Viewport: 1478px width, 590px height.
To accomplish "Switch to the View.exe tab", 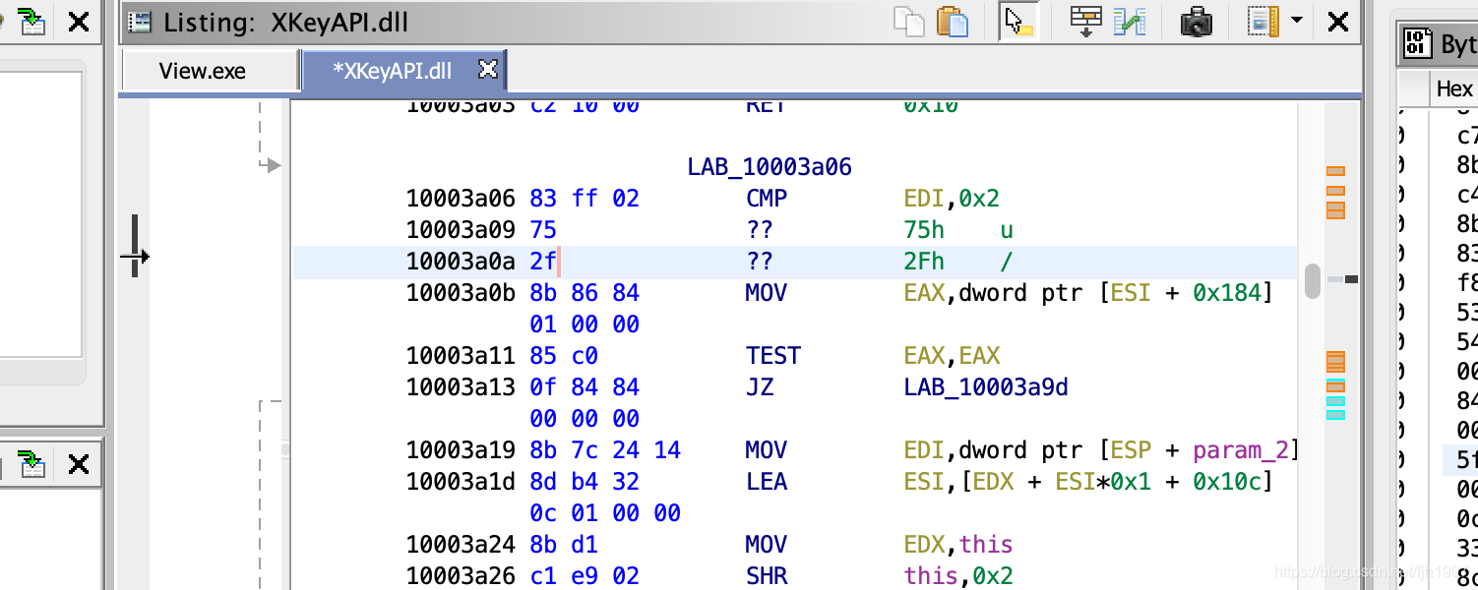I will click(203, 71).
